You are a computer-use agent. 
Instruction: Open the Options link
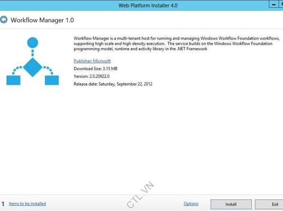click(191, 203)
